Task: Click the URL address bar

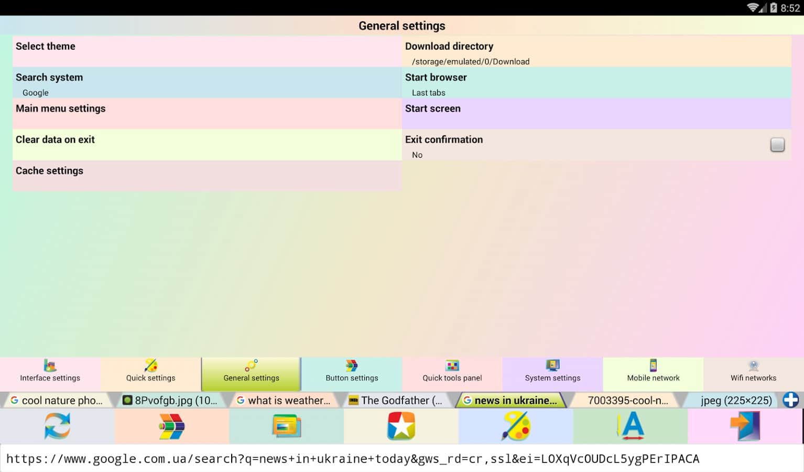Action: coord(402,459)
